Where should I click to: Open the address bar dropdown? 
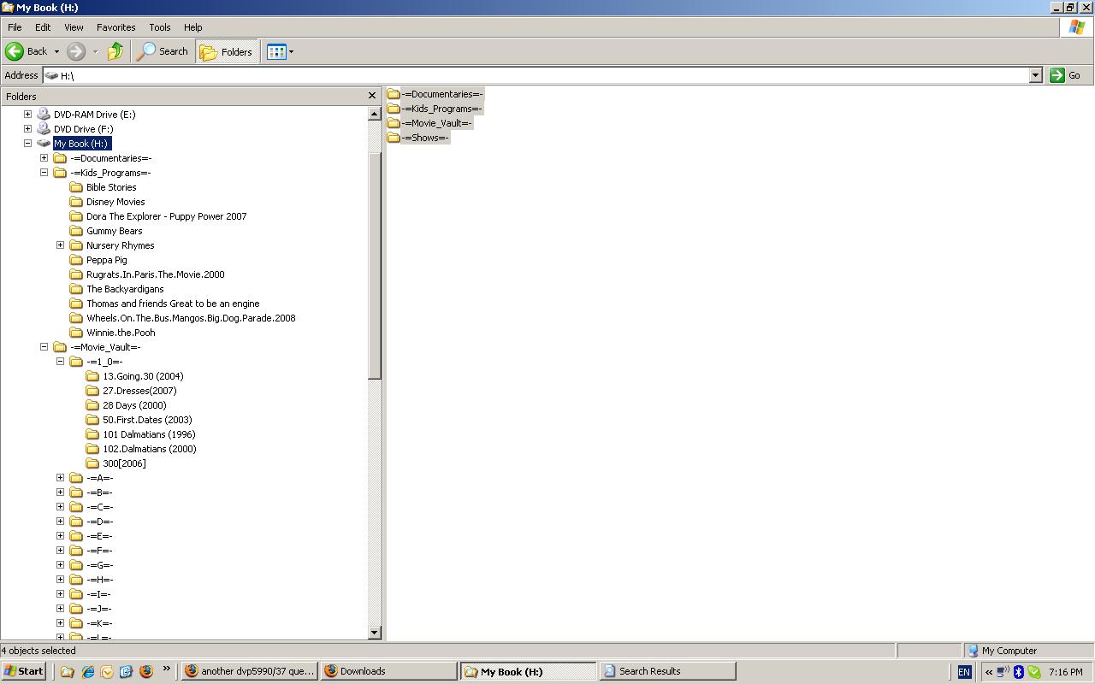(x=1035, y=75)
